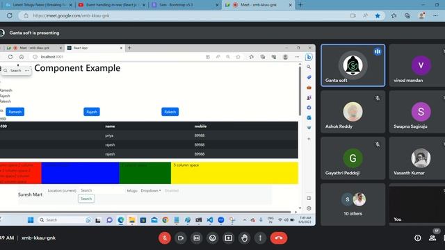445x250 pixels.
Task: Reload the Meet page in the outer browser
Action: pyautogui.click(x=9, y=15)
